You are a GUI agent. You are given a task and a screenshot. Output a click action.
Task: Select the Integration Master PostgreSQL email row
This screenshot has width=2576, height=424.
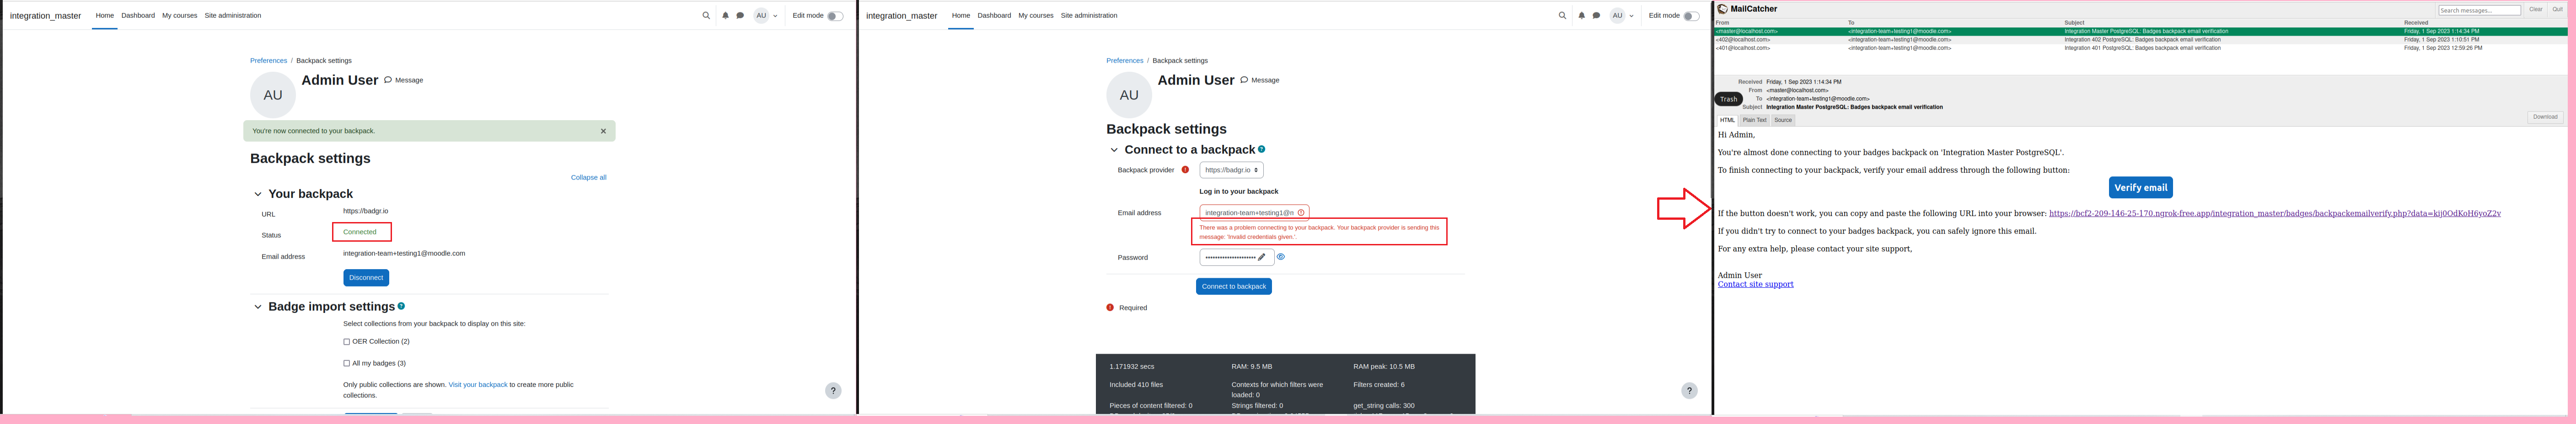coord(2140,31)
